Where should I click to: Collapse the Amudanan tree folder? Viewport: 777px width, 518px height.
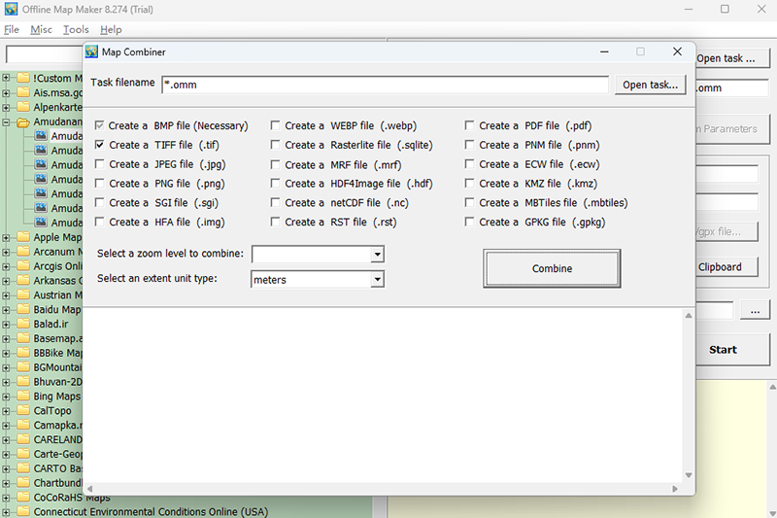[7, 122]
